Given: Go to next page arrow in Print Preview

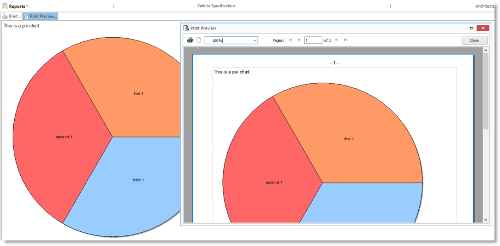Looking at the screenshot, I should coord(337,40).
